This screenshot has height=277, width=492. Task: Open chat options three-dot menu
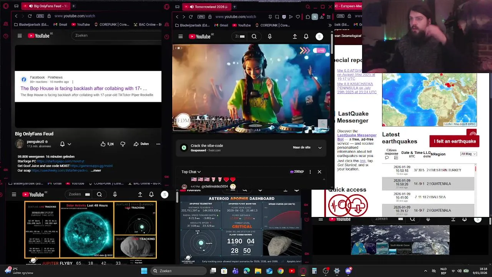click(310, 172)
